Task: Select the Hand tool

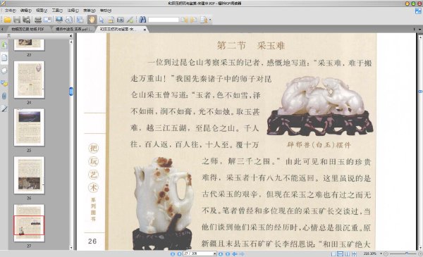Action: coord(92,20)
